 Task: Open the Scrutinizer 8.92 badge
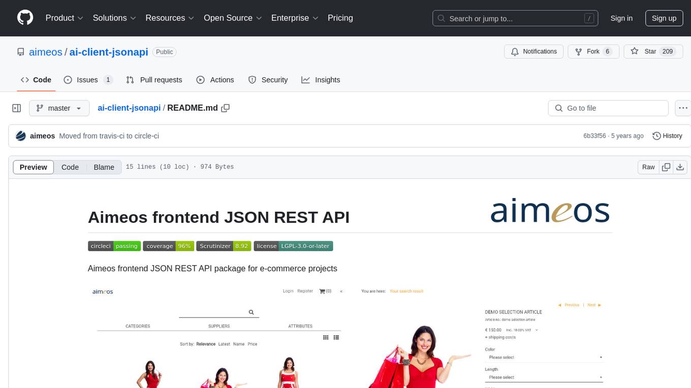224,246
